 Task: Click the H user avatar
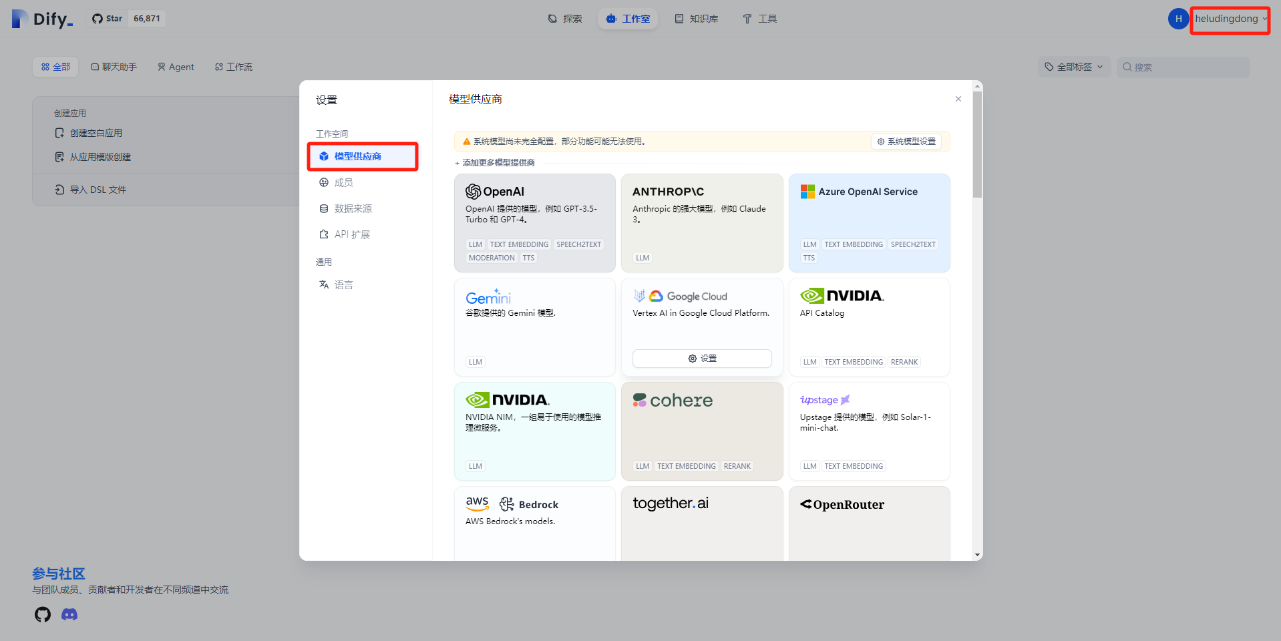pyautogui.click(x=1178, y=19)
